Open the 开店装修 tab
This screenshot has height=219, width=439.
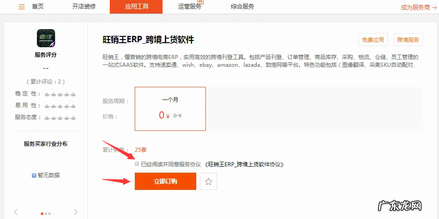click(84, 7)
